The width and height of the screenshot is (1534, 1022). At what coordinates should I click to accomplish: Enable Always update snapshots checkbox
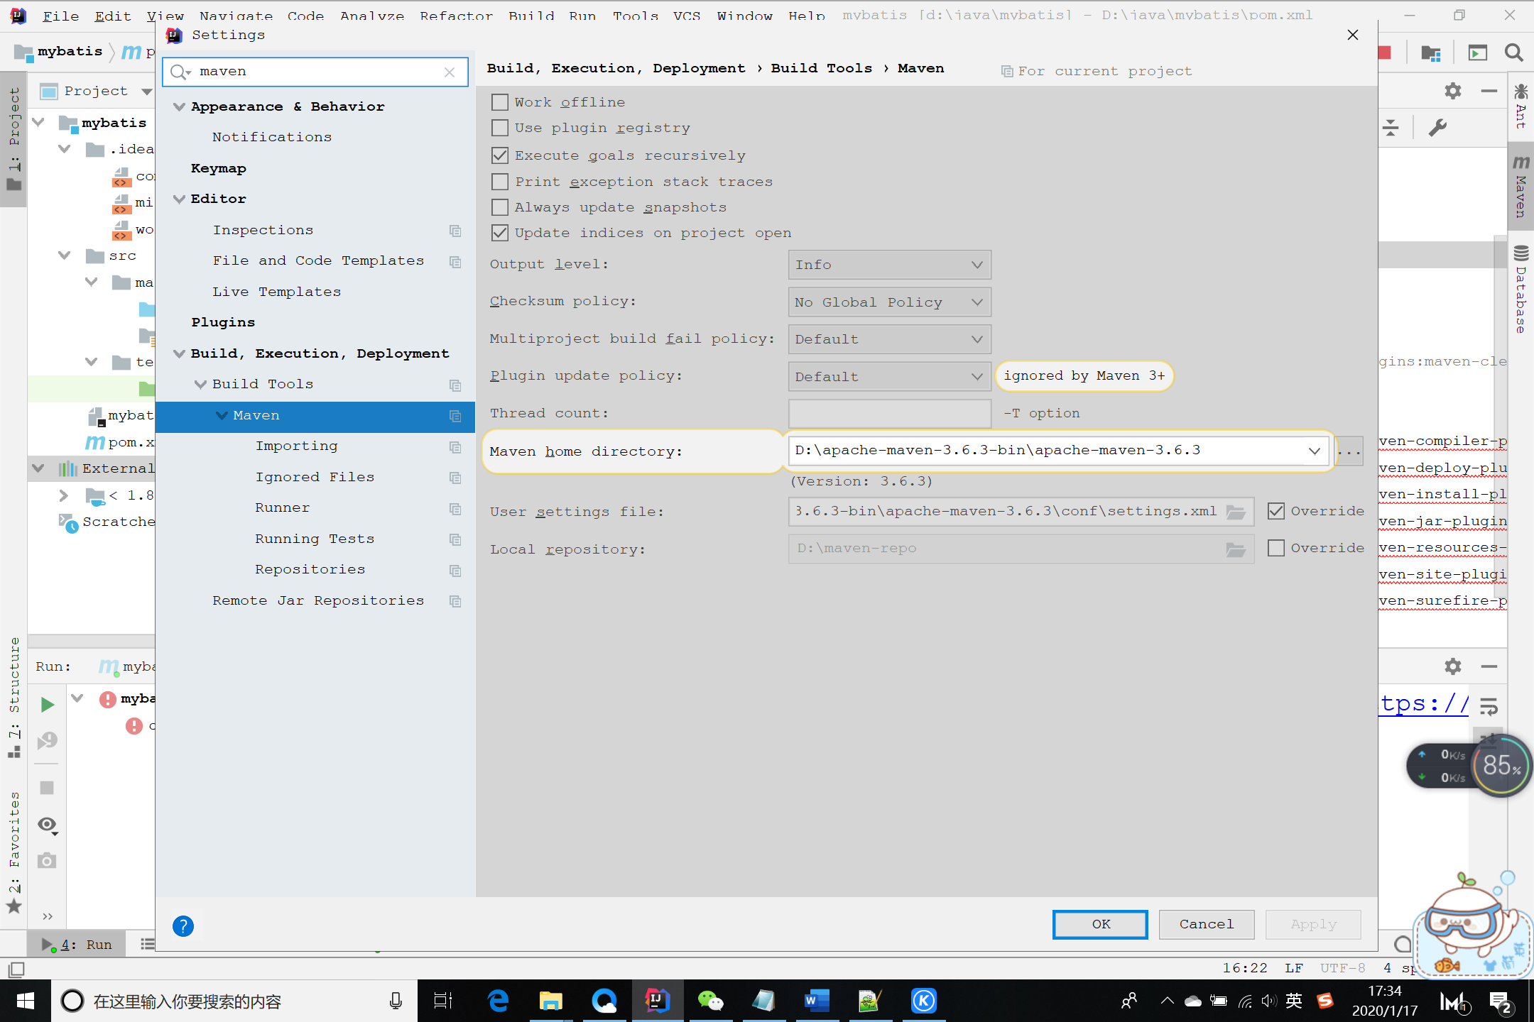click(x=500, y=207)
